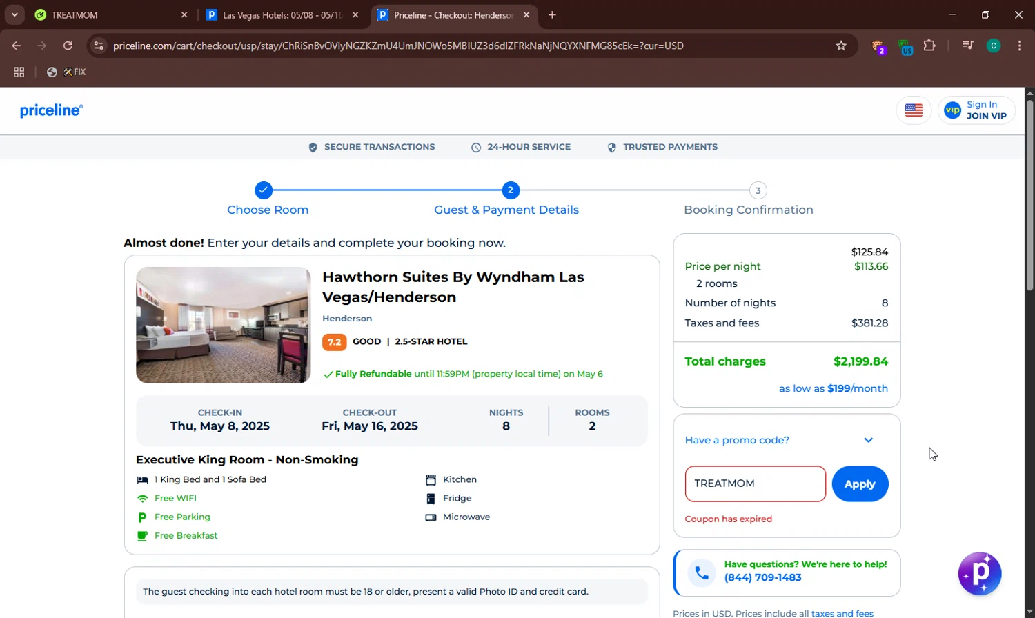Image resolution: width=1035 pixels, height=618 pixels.
Task: Call the (844) 709-1483 help number
Action: pos(762,578)
